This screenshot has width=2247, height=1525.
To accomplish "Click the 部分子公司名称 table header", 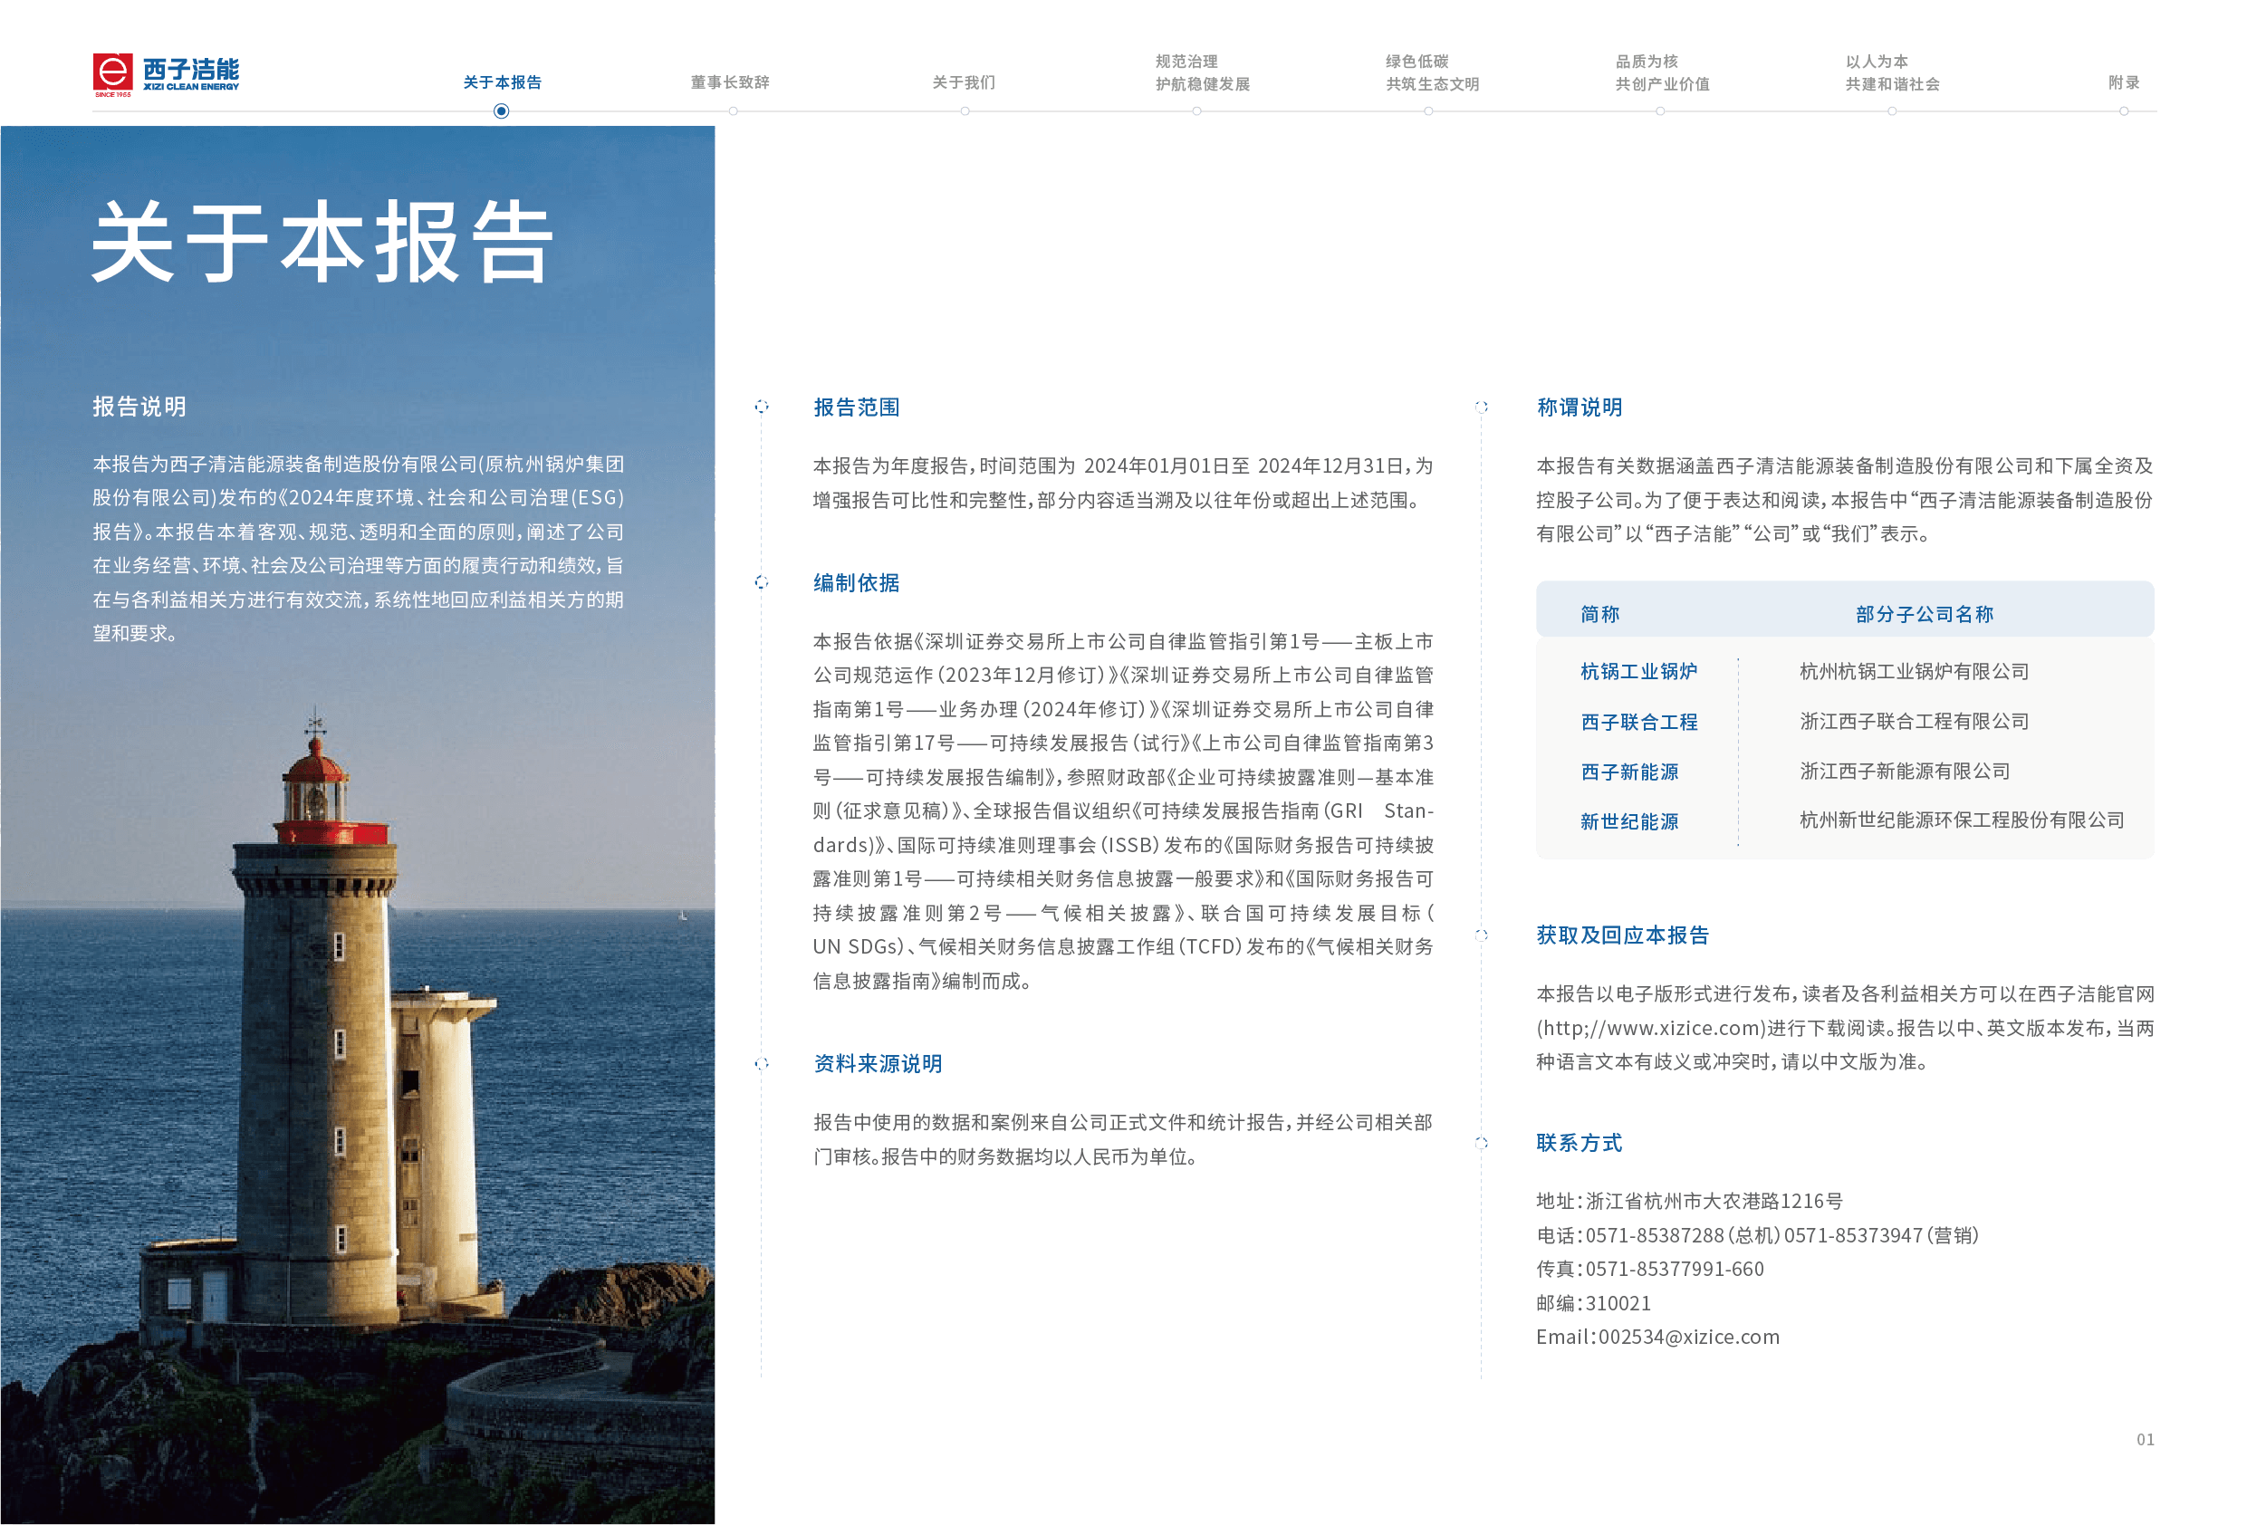I will [x=1924, y=614].
